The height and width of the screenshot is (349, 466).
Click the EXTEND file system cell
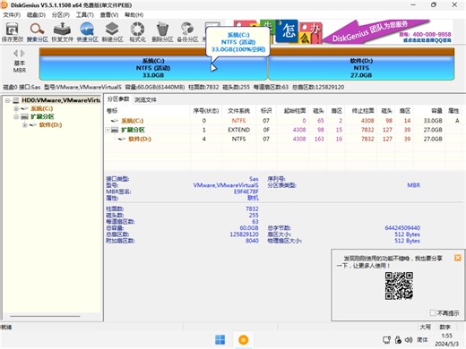tap(238, 130)
